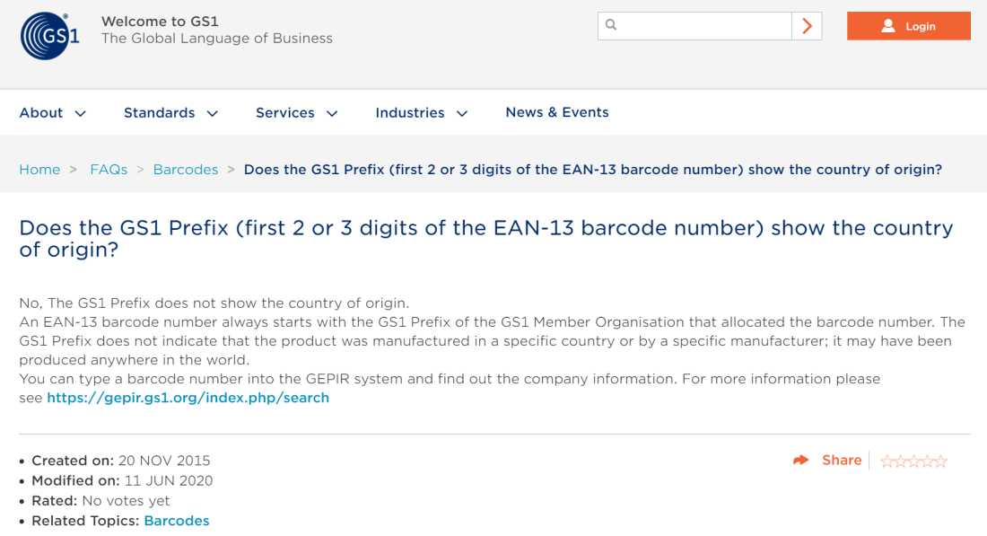Viewport: 987px width, 536px height.
Task: Click 'Rated: No votes yet' text
Action: [x=100, y=501]
